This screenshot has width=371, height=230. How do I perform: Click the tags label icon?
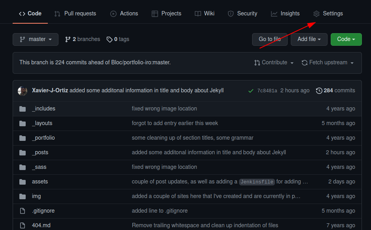pyautogui.click(x=109, y=39)
